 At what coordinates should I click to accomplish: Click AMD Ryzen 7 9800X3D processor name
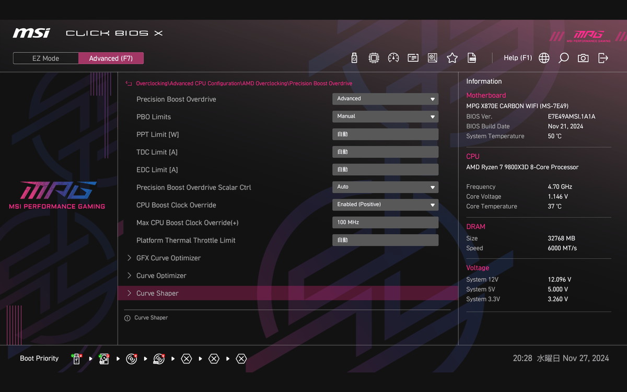[x=522, y=167]
